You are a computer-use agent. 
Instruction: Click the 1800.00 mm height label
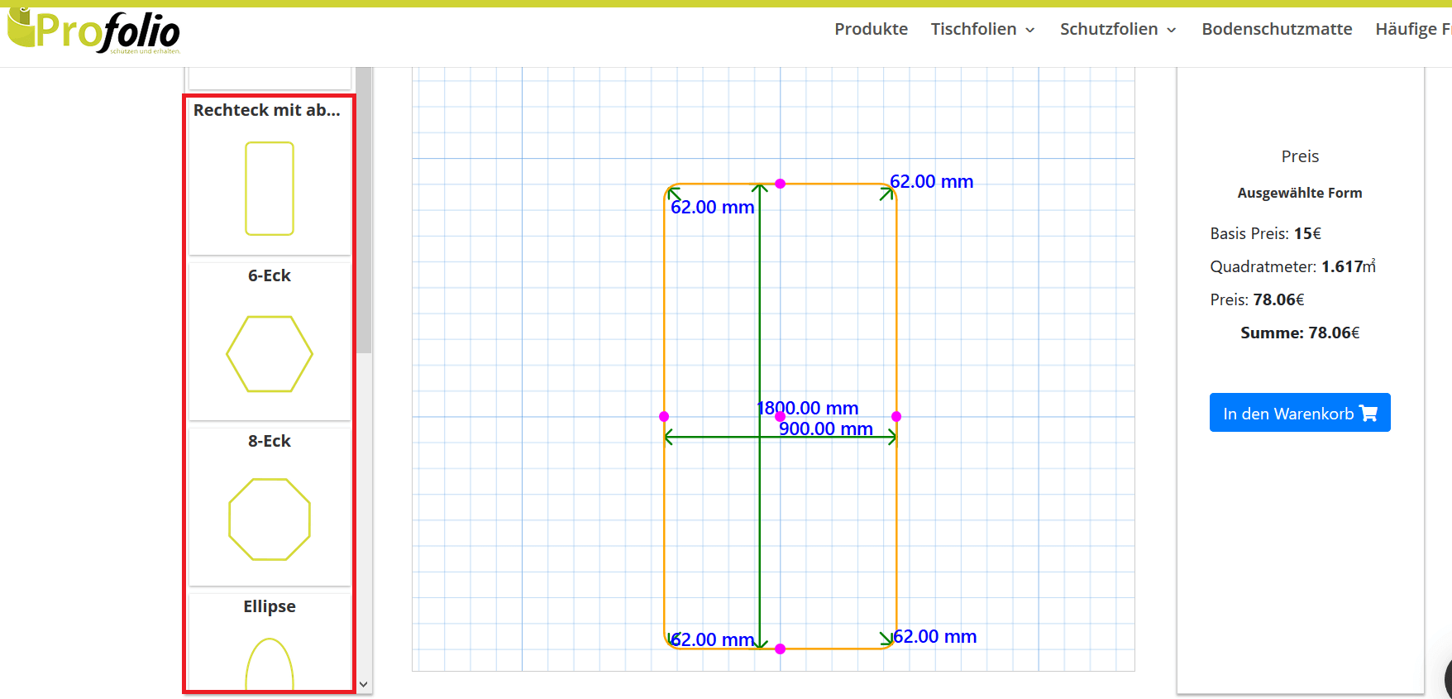(808, 408)
